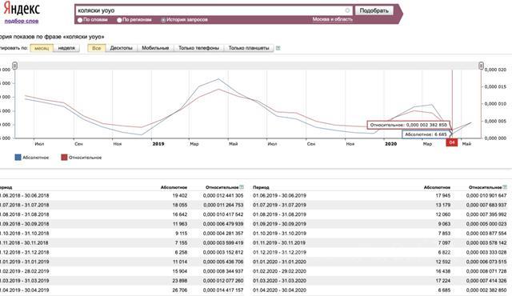Click the 2019 year label on the chart axis

tap(158, 144)
